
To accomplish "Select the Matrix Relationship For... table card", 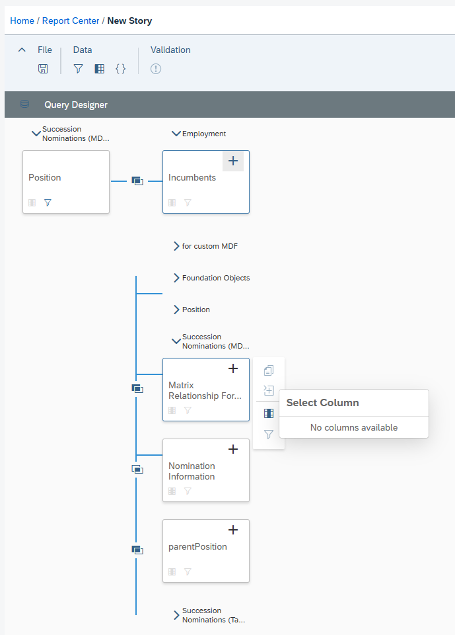I will coord(206,390).
